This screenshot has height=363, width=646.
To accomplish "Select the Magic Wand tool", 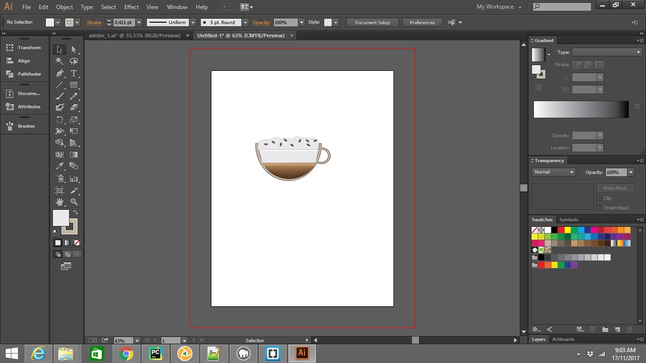I will (x=60, y=61).
